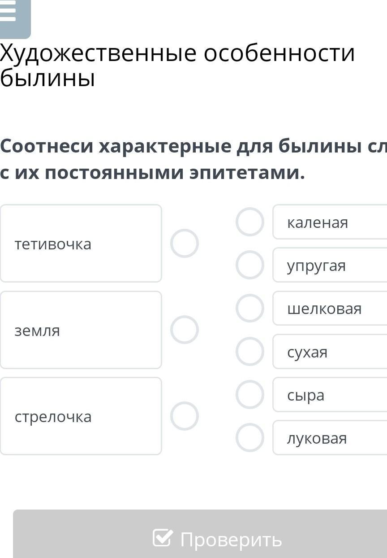The height and width of the screenshot is (558, 387).
Task: Select the connector circle next to земля
Action: click(184, 330)
